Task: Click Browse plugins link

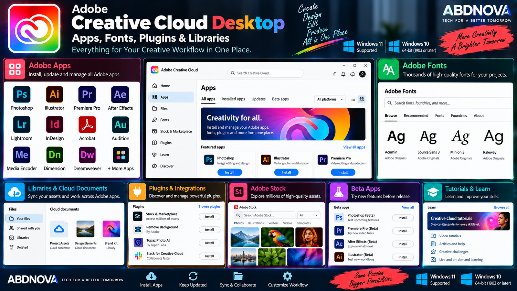Action: pyautogui.click(x=209, y=207)
